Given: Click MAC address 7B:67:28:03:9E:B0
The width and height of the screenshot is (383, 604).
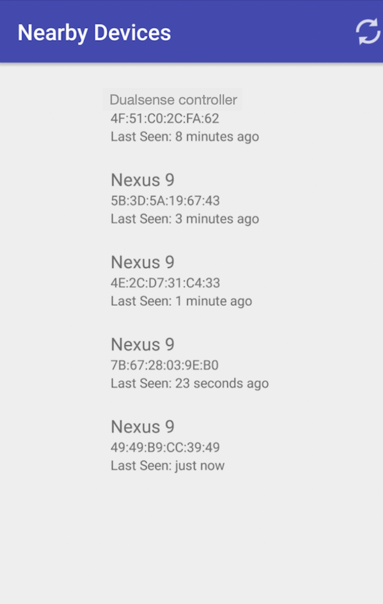Looking at the screenshot, I should (165, 365).
